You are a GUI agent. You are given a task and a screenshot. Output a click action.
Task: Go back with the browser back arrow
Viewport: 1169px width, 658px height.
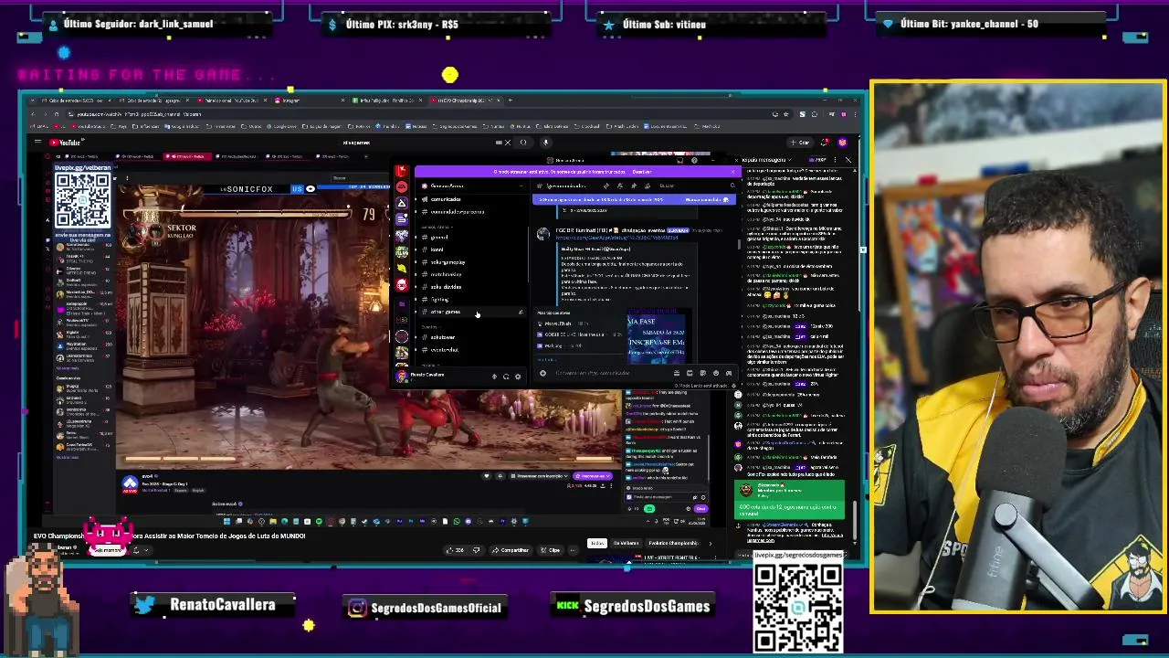[x=33, y=114]
